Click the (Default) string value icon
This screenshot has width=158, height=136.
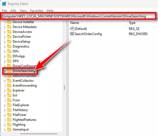[x=72, y=29]
